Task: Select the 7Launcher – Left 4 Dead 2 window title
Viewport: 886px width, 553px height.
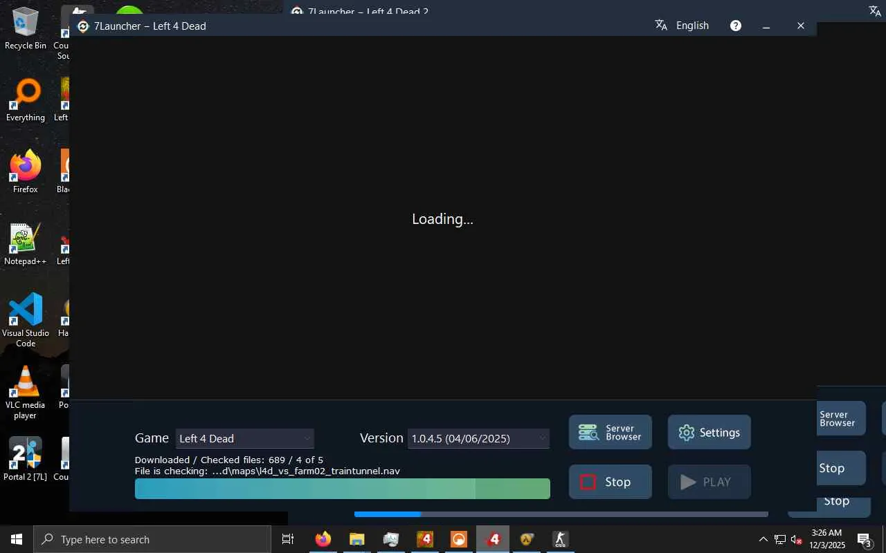Action: tap(368, 11)
